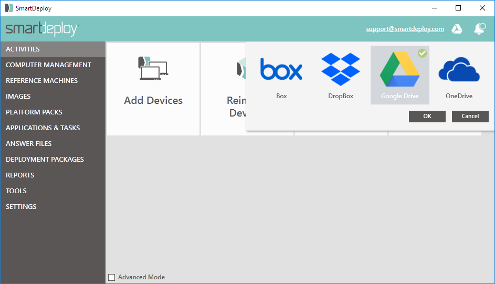Open the Add Devices tile
The image size is (495, 284).
click(x=153, y=89)
